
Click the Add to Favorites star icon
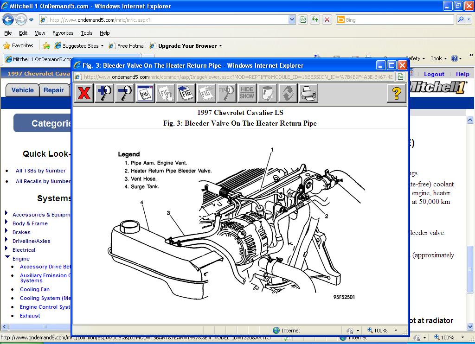click(x=46, y=46)
